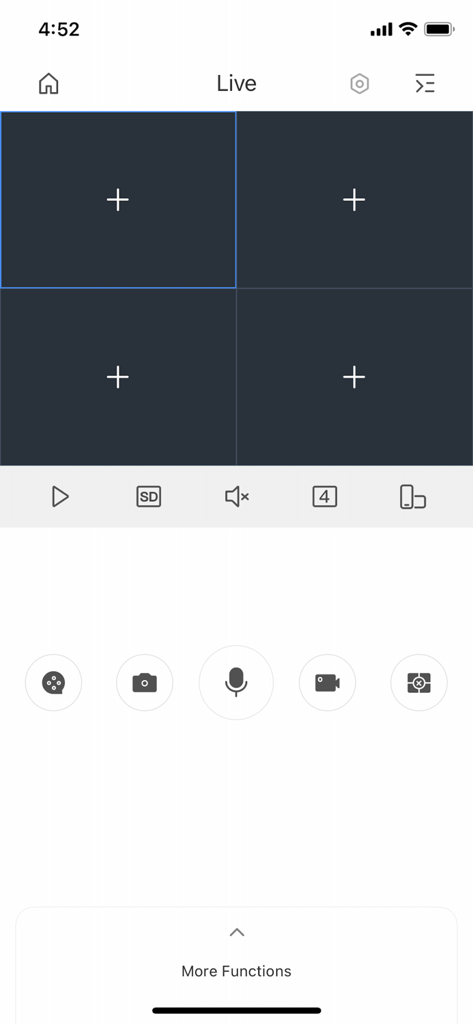Collapse More Functions using the chevron
Viewport: 473px width, 1024px height.
click(x=236, y=932)
